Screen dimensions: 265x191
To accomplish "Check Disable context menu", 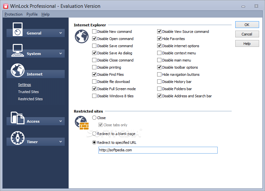I will [159, 53].
